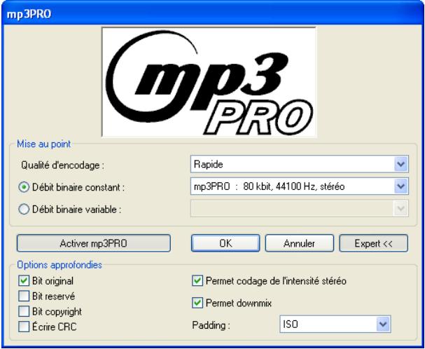The width and height of the screenshot is (425, 349).
Task: Click the Annuler button
Action: pos(300,243)
